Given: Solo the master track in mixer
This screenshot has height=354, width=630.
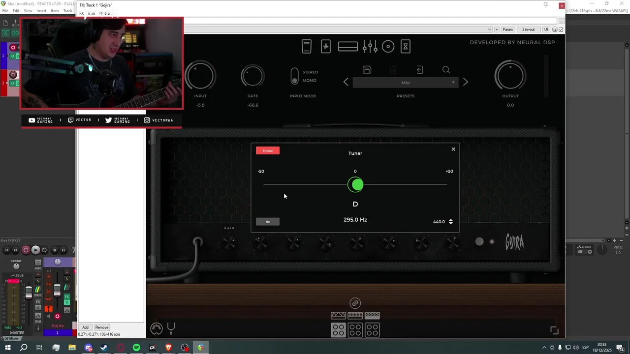Looking at the screenshot, I should (38, 281).
